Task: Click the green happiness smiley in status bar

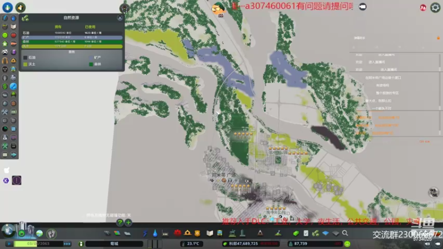Action: (347, 243)
